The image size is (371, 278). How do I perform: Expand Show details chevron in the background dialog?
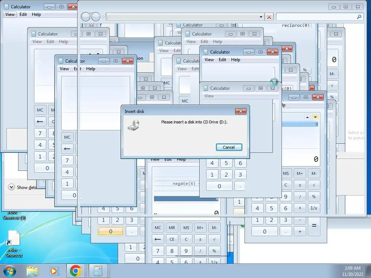pos(11,187)
